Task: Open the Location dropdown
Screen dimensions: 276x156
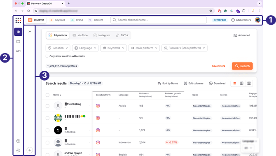Action: coord(58,48)
